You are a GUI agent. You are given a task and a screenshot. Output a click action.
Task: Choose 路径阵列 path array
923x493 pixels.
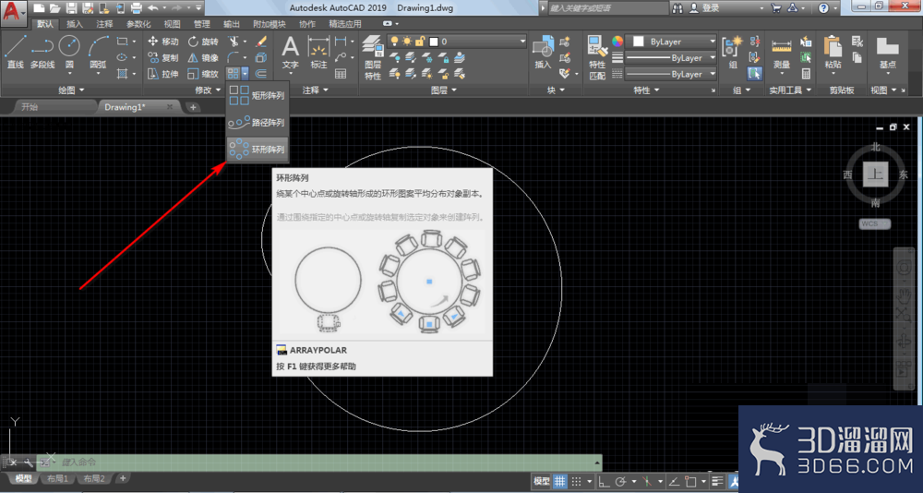pyautogui.click(x=258, y=123)
